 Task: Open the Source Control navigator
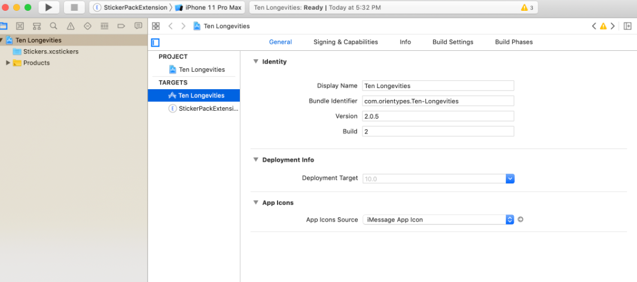20,26
